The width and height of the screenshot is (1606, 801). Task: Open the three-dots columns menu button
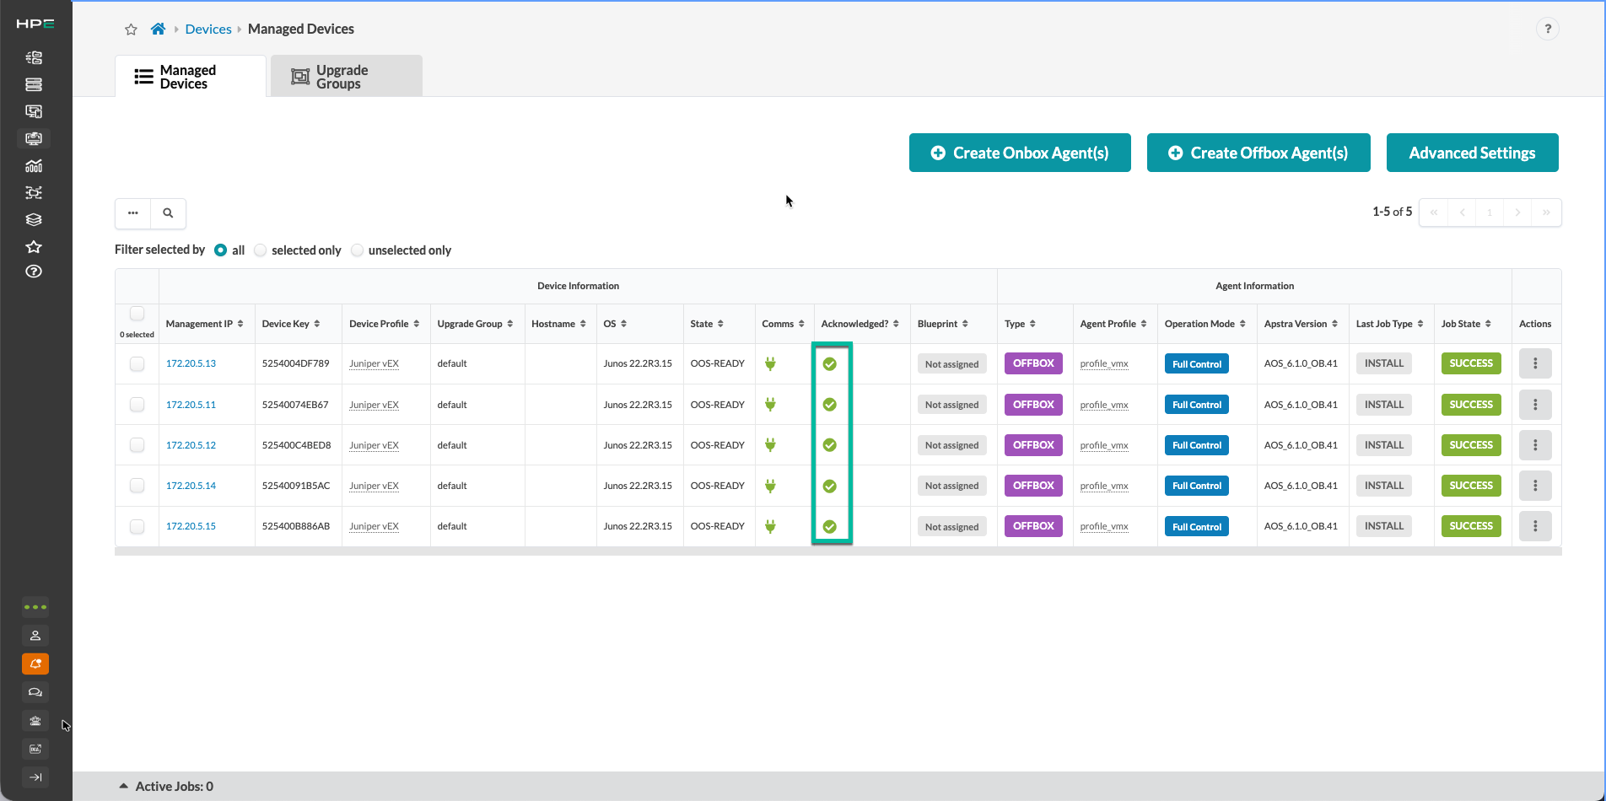[133, 213]
